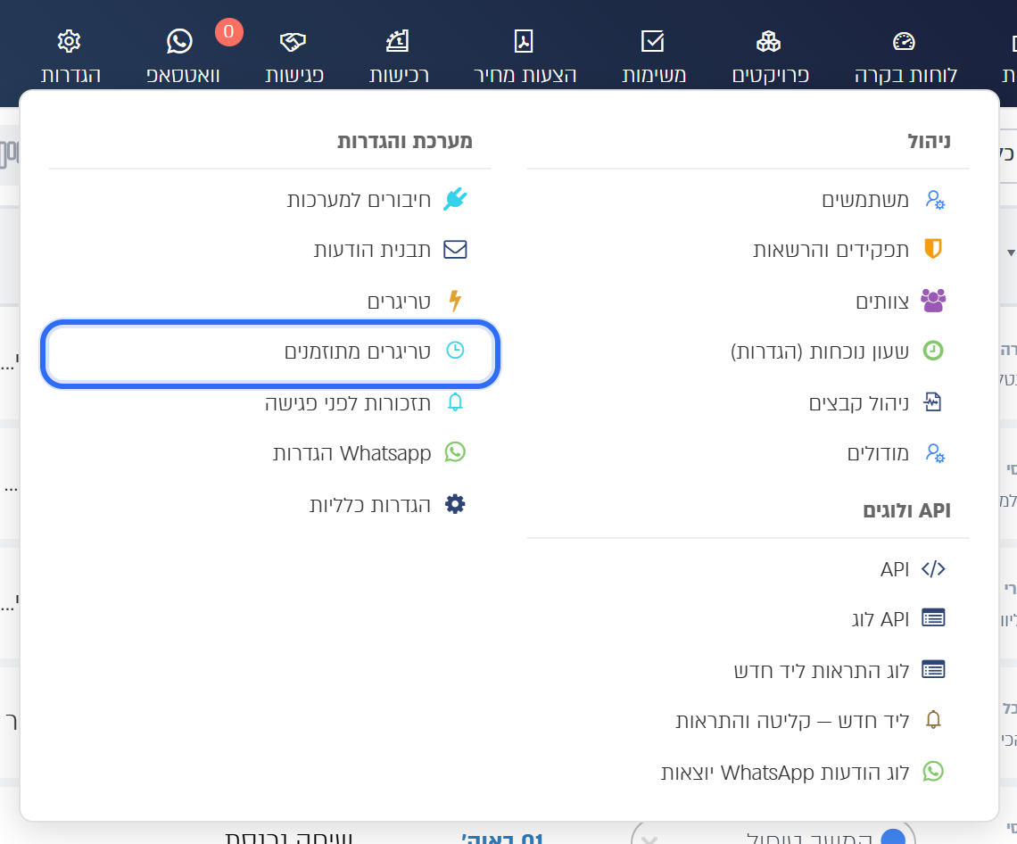
Task: Open the לוחות בקרה dashboard gauge icon
Action: (x=904, y=42)
